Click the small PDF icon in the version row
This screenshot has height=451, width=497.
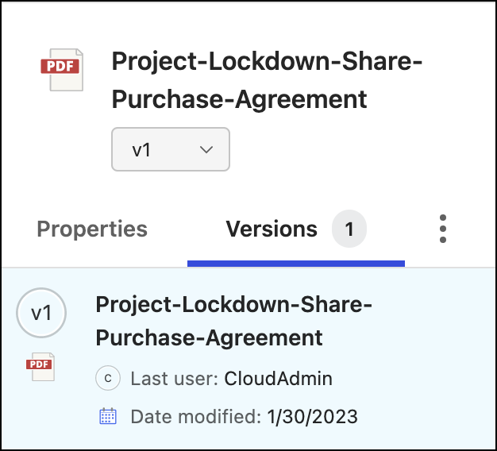coord(40,366)
